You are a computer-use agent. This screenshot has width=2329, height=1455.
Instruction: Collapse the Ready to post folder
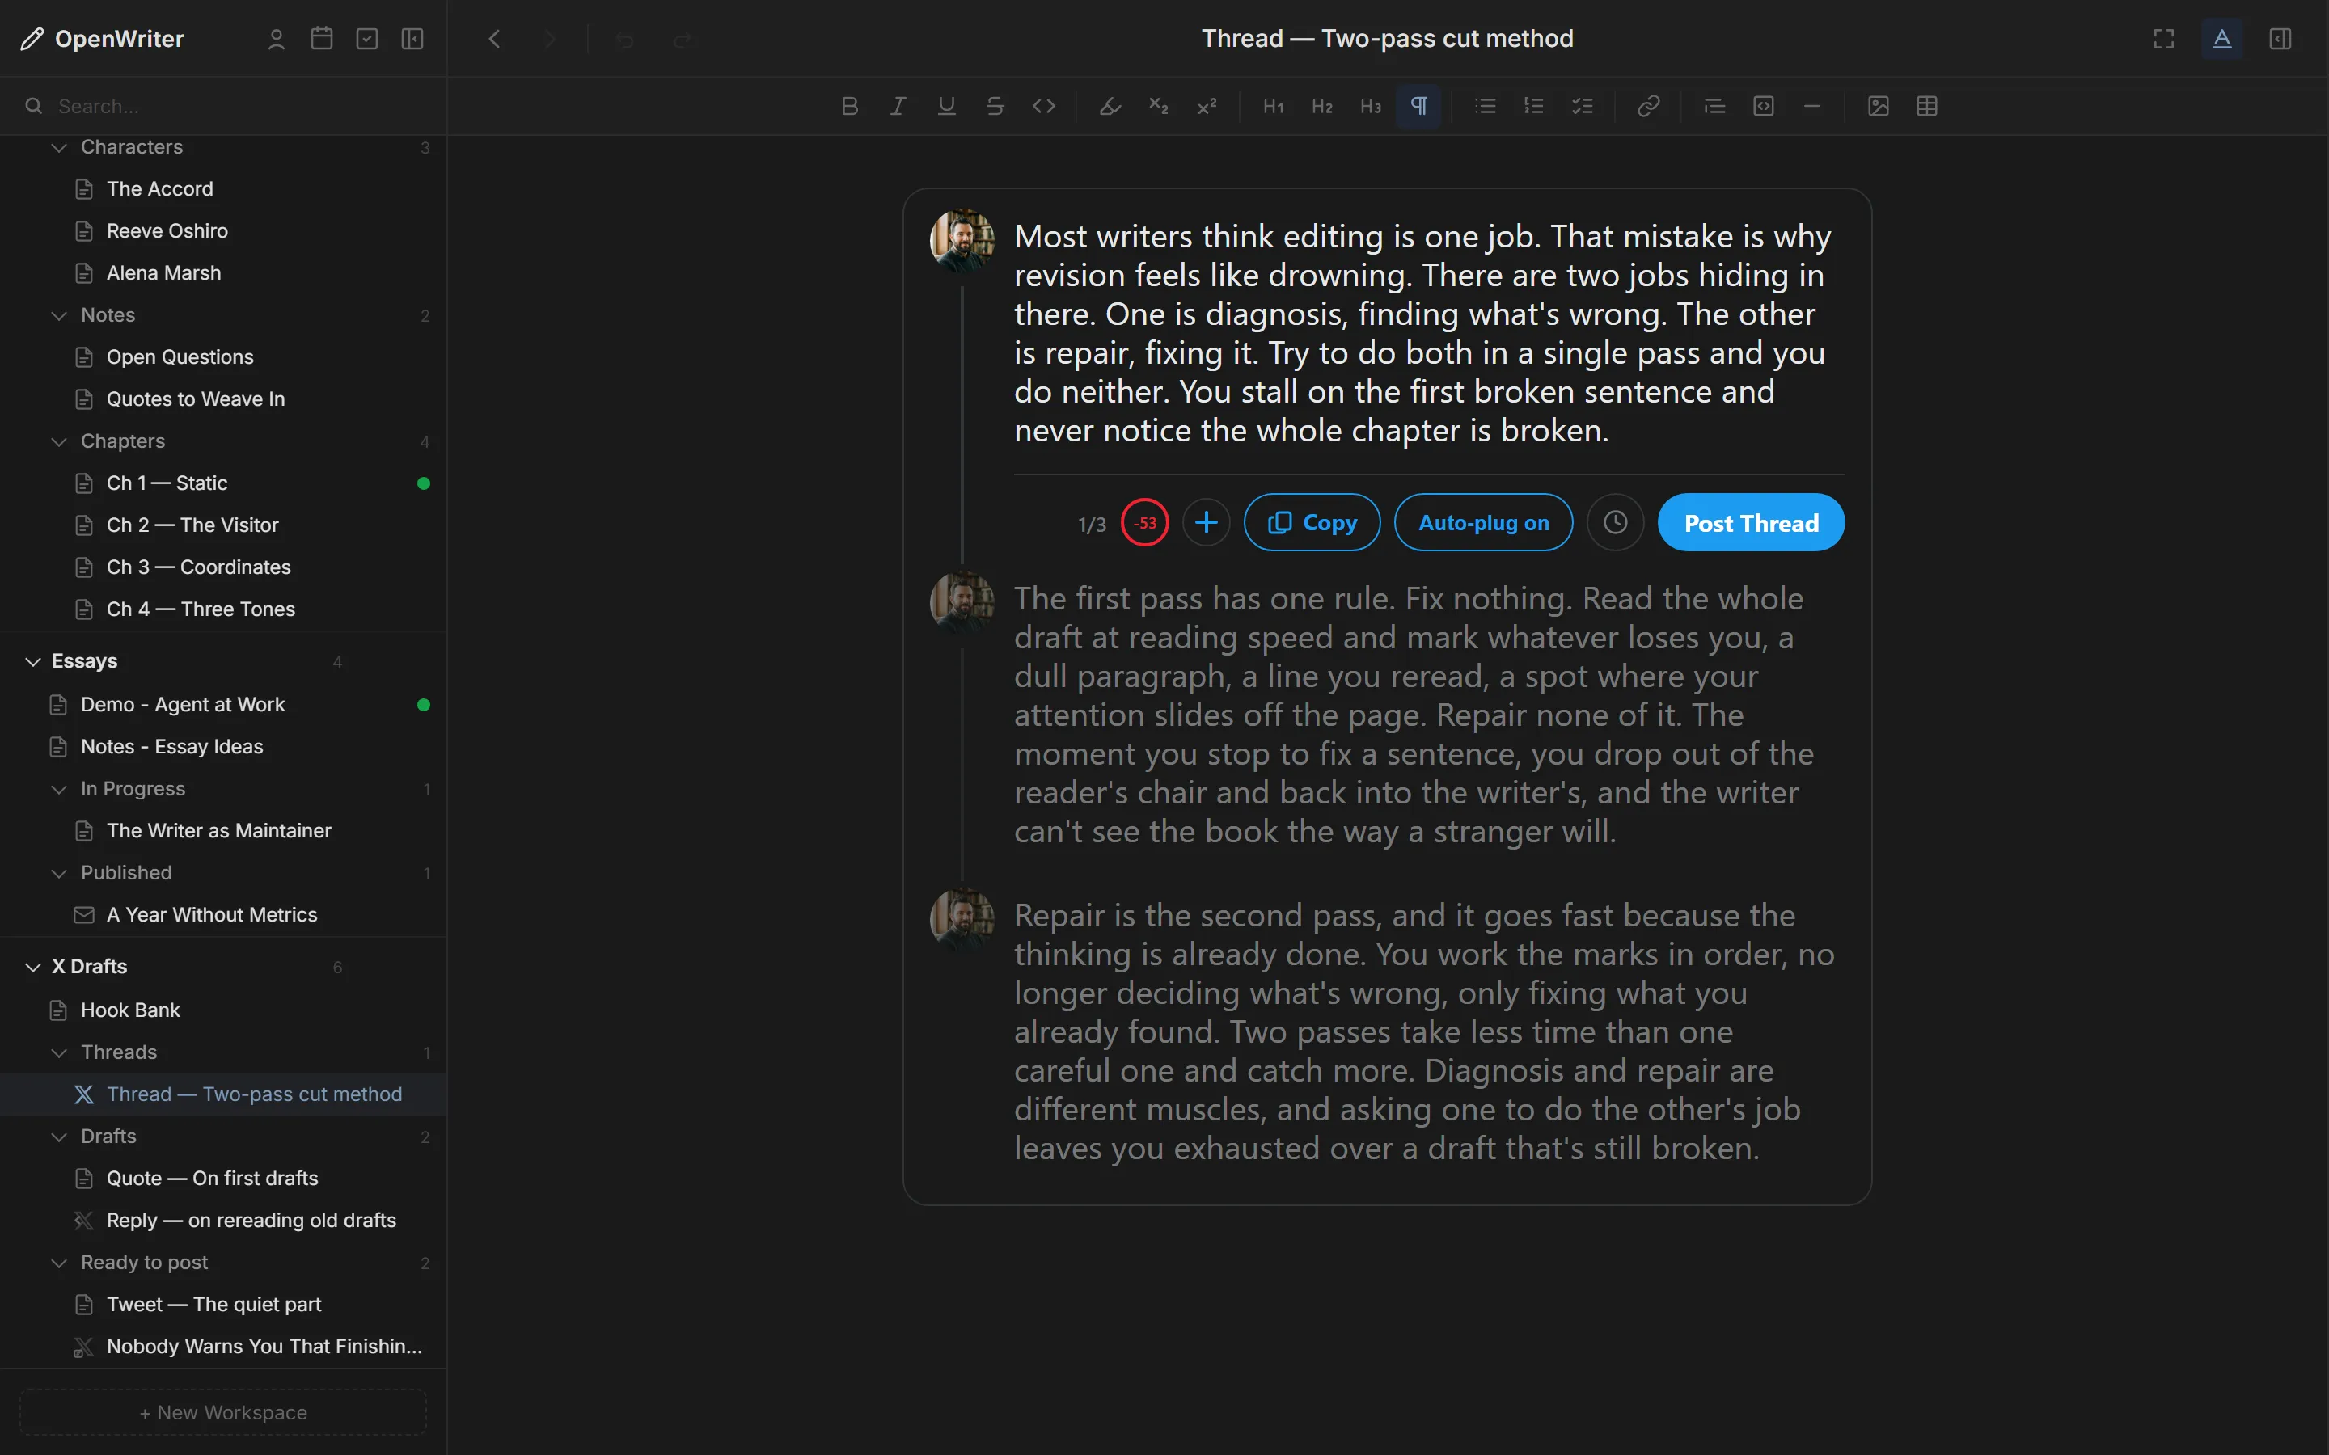[x=59, y=1263]
